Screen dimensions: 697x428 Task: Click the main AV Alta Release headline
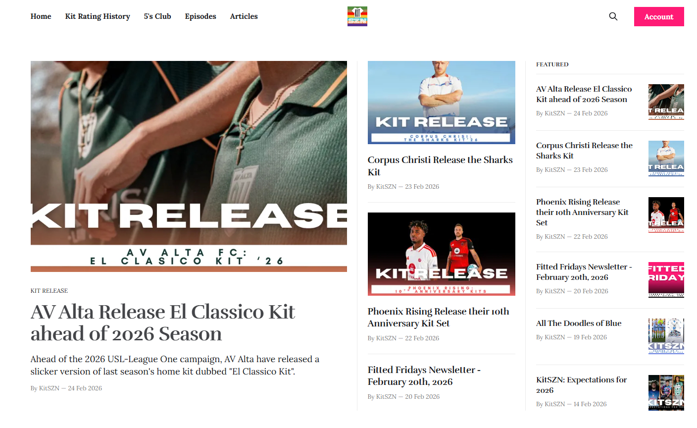163,322
